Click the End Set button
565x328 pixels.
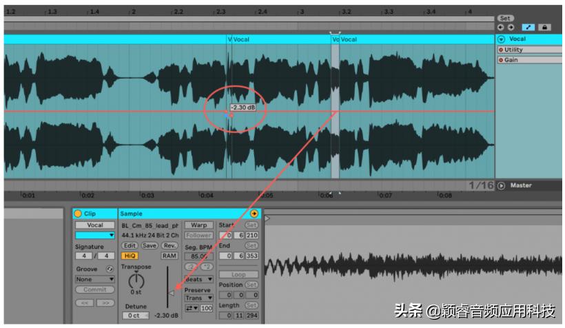point(251,245)
